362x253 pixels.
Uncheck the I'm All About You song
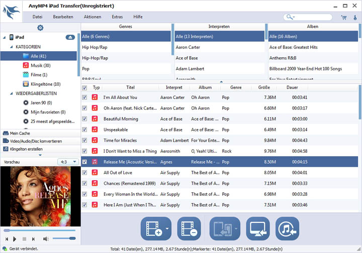(x=84, y=97)
